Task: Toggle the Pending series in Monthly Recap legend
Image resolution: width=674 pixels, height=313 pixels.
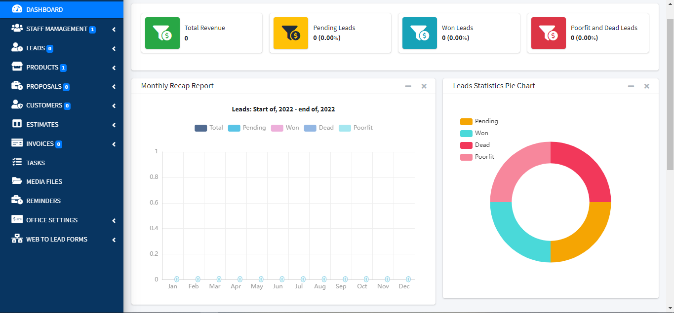Action: [247, 127]
